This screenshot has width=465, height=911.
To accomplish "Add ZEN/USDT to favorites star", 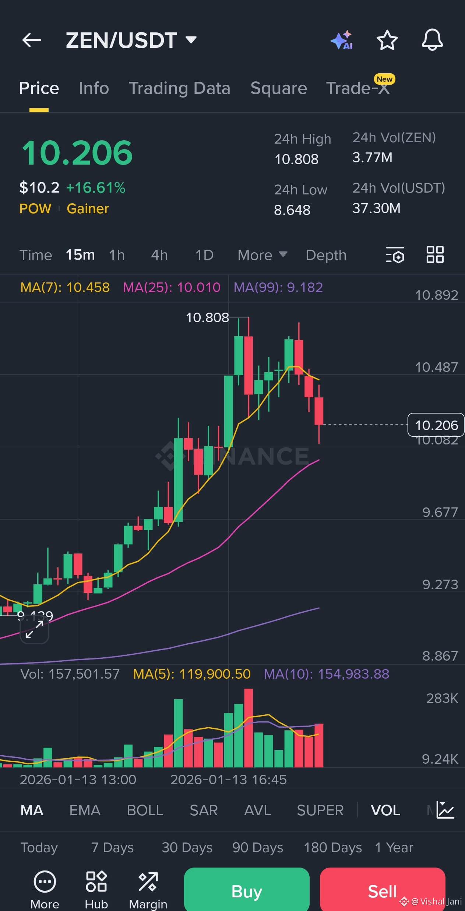I will (387, 40).
